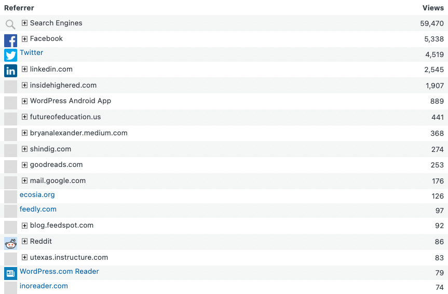
Task: Click the Facebook row label
Action: [46, 38]
